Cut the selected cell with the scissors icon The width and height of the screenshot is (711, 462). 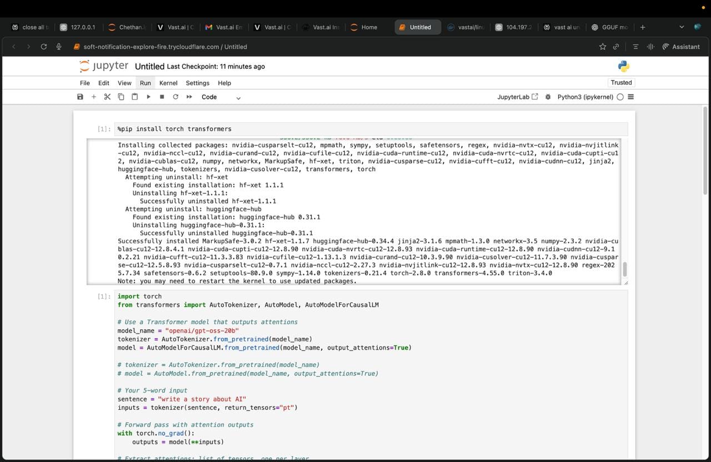coord(107,97)
